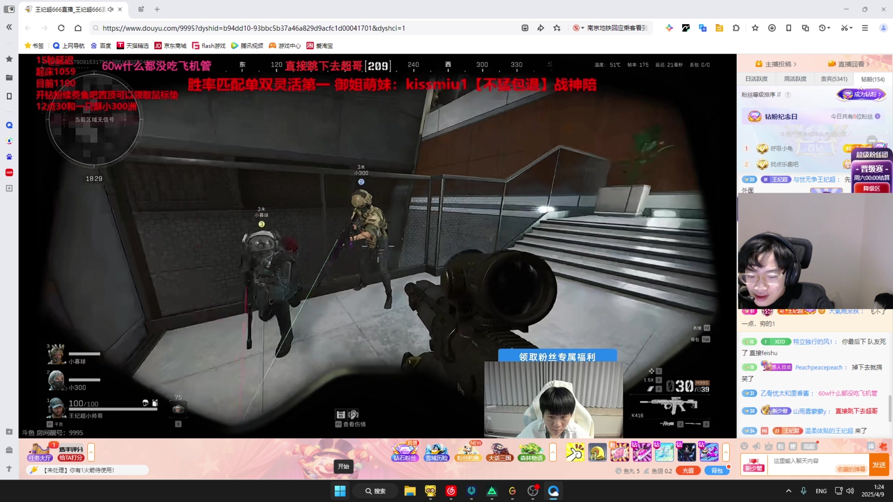Open the 森林物语 activity icon
The height and width of the screenshot is (502, 893).
(x=531, y=452)
